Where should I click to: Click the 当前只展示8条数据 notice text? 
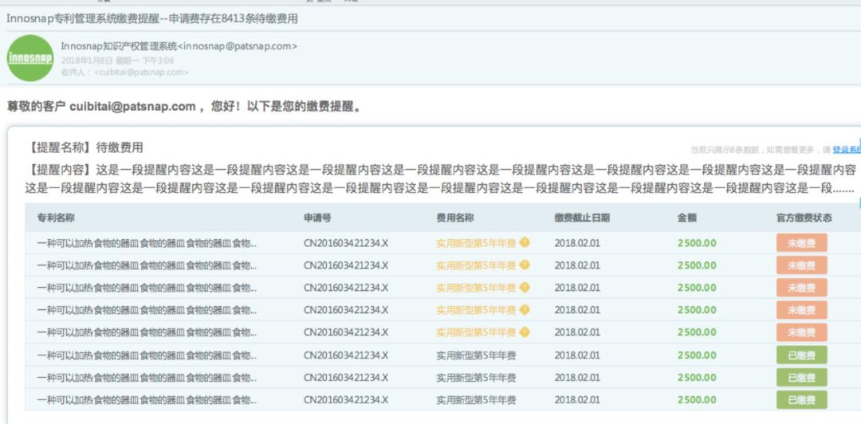[x=761, y=150]
